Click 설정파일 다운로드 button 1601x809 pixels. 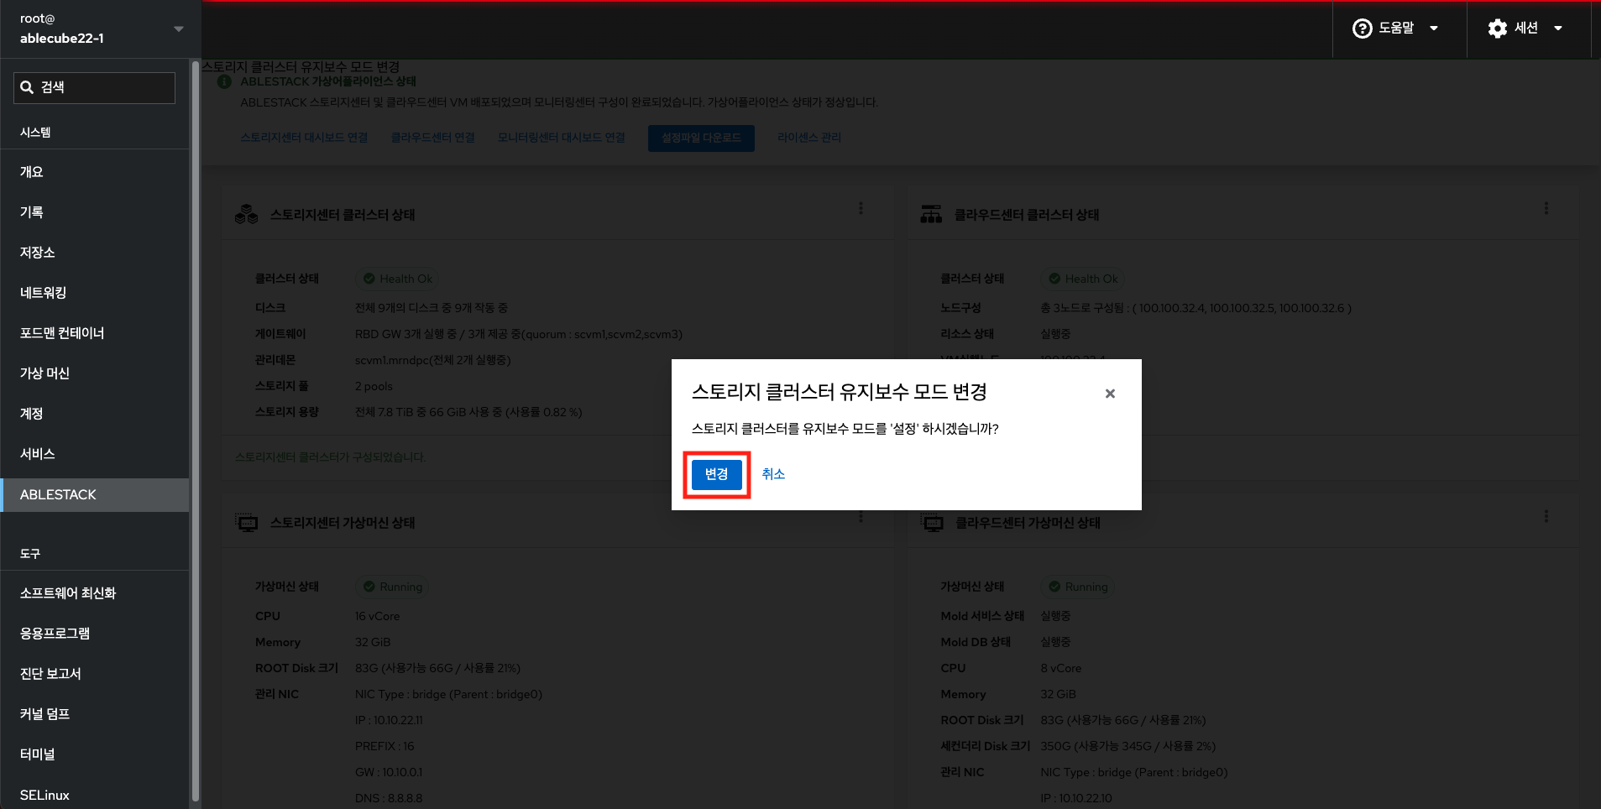(x=701, y=138)
